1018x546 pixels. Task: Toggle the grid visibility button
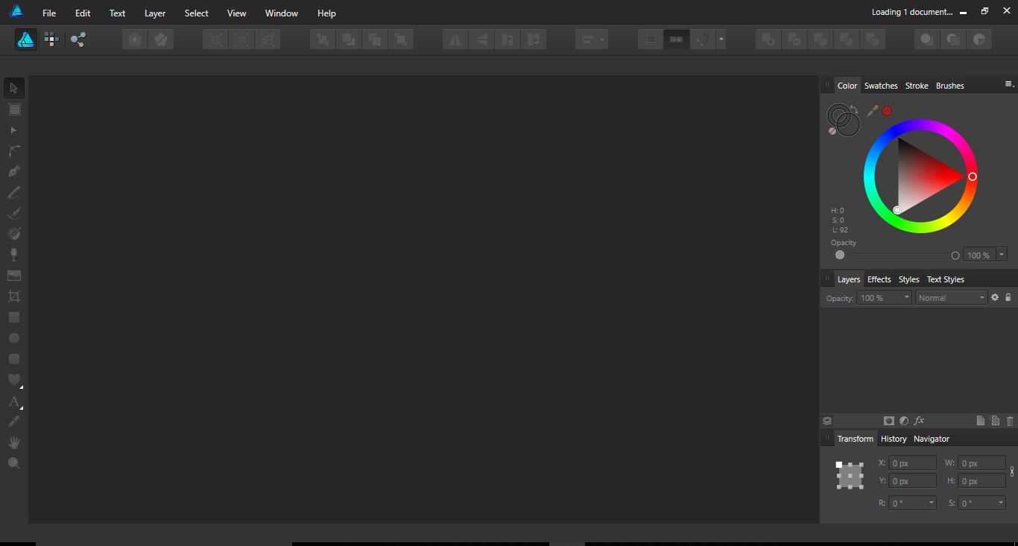[x=649, y=39]
